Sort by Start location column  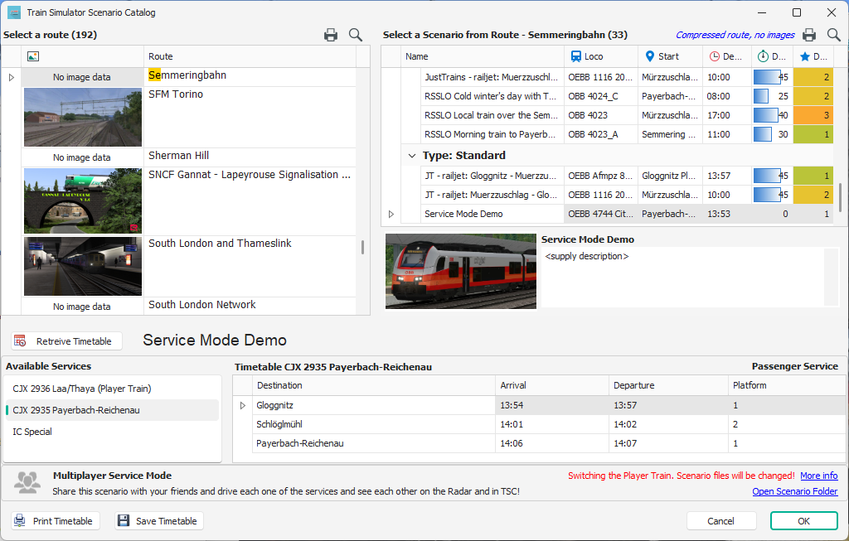(670, 56)
